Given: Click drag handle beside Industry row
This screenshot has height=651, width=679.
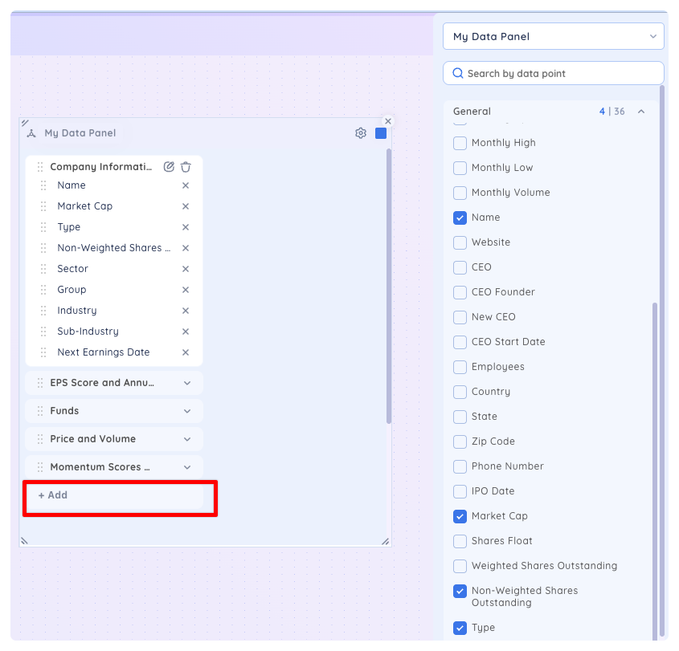Looking at the screenshot, I should pyautogui.click(x=43, y=311).
